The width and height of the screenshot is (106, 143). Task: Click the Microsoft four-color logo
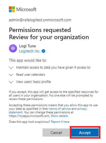(x=12, y=9)
